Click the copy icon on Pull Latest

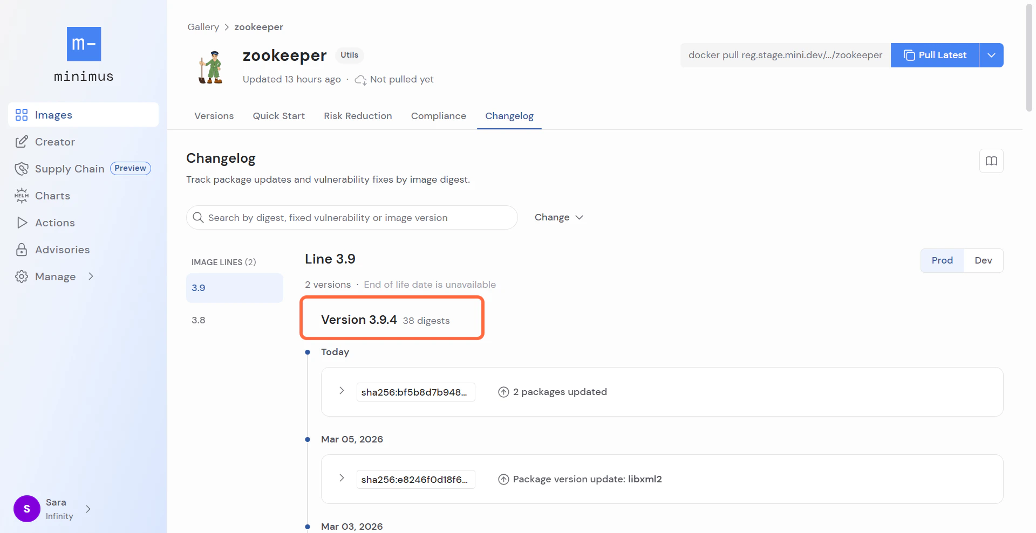tap(909, 56)
